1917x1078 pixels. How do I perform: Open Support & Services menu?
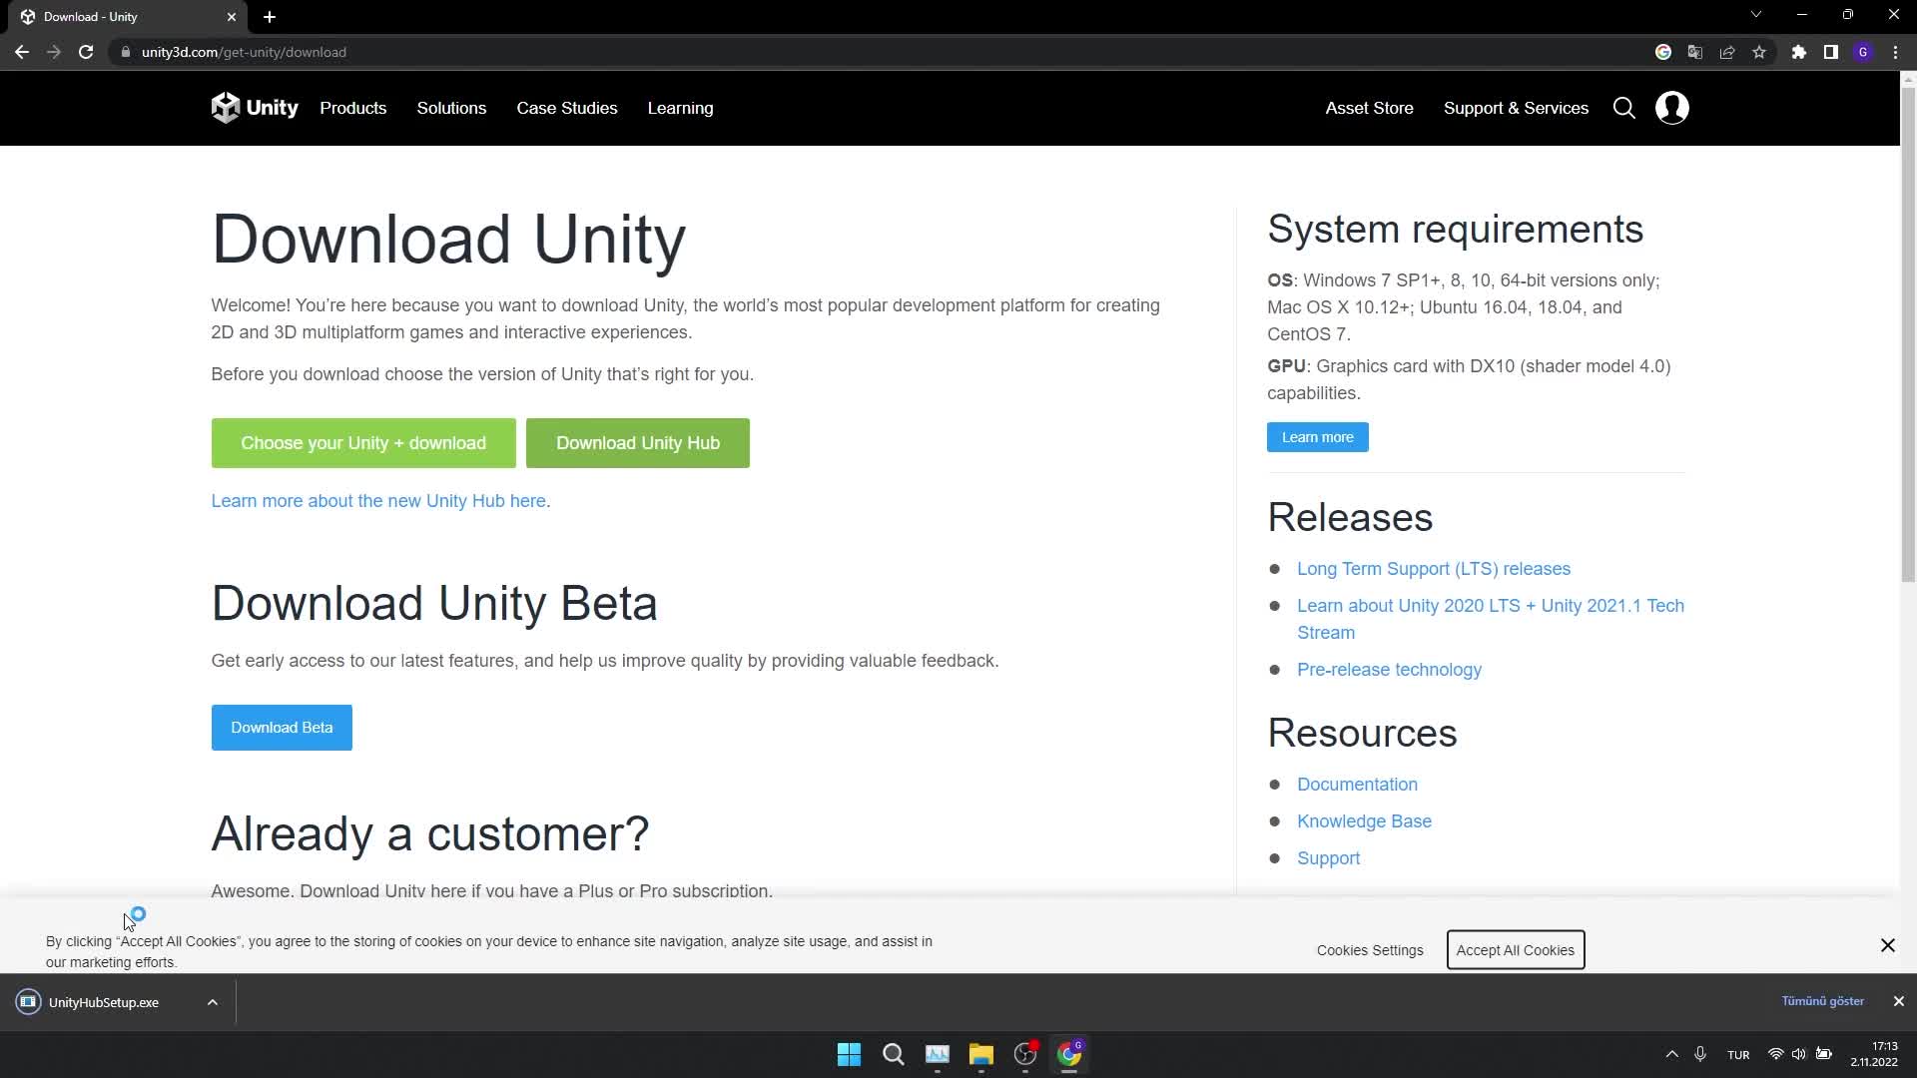pos(1516,108)
